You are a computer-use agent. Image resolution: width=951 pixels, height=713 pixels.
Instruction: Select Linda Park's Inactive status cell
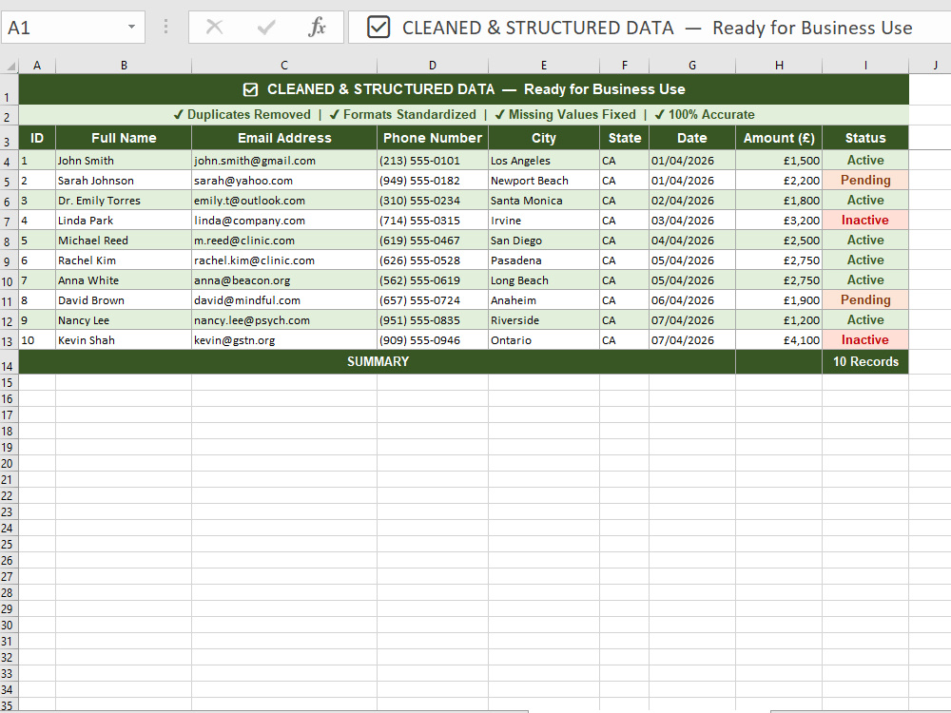(x=865, y=220)
